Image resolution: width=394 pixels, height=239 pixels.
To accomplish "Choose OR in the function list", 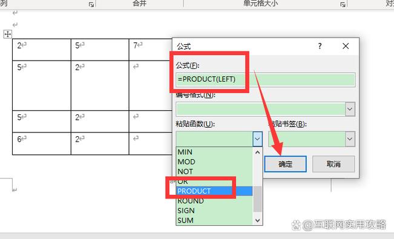I will [215, 182].
